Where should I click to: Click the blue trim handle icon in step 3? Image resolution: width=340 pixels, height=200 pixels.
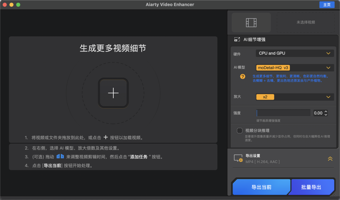[60, 156]
